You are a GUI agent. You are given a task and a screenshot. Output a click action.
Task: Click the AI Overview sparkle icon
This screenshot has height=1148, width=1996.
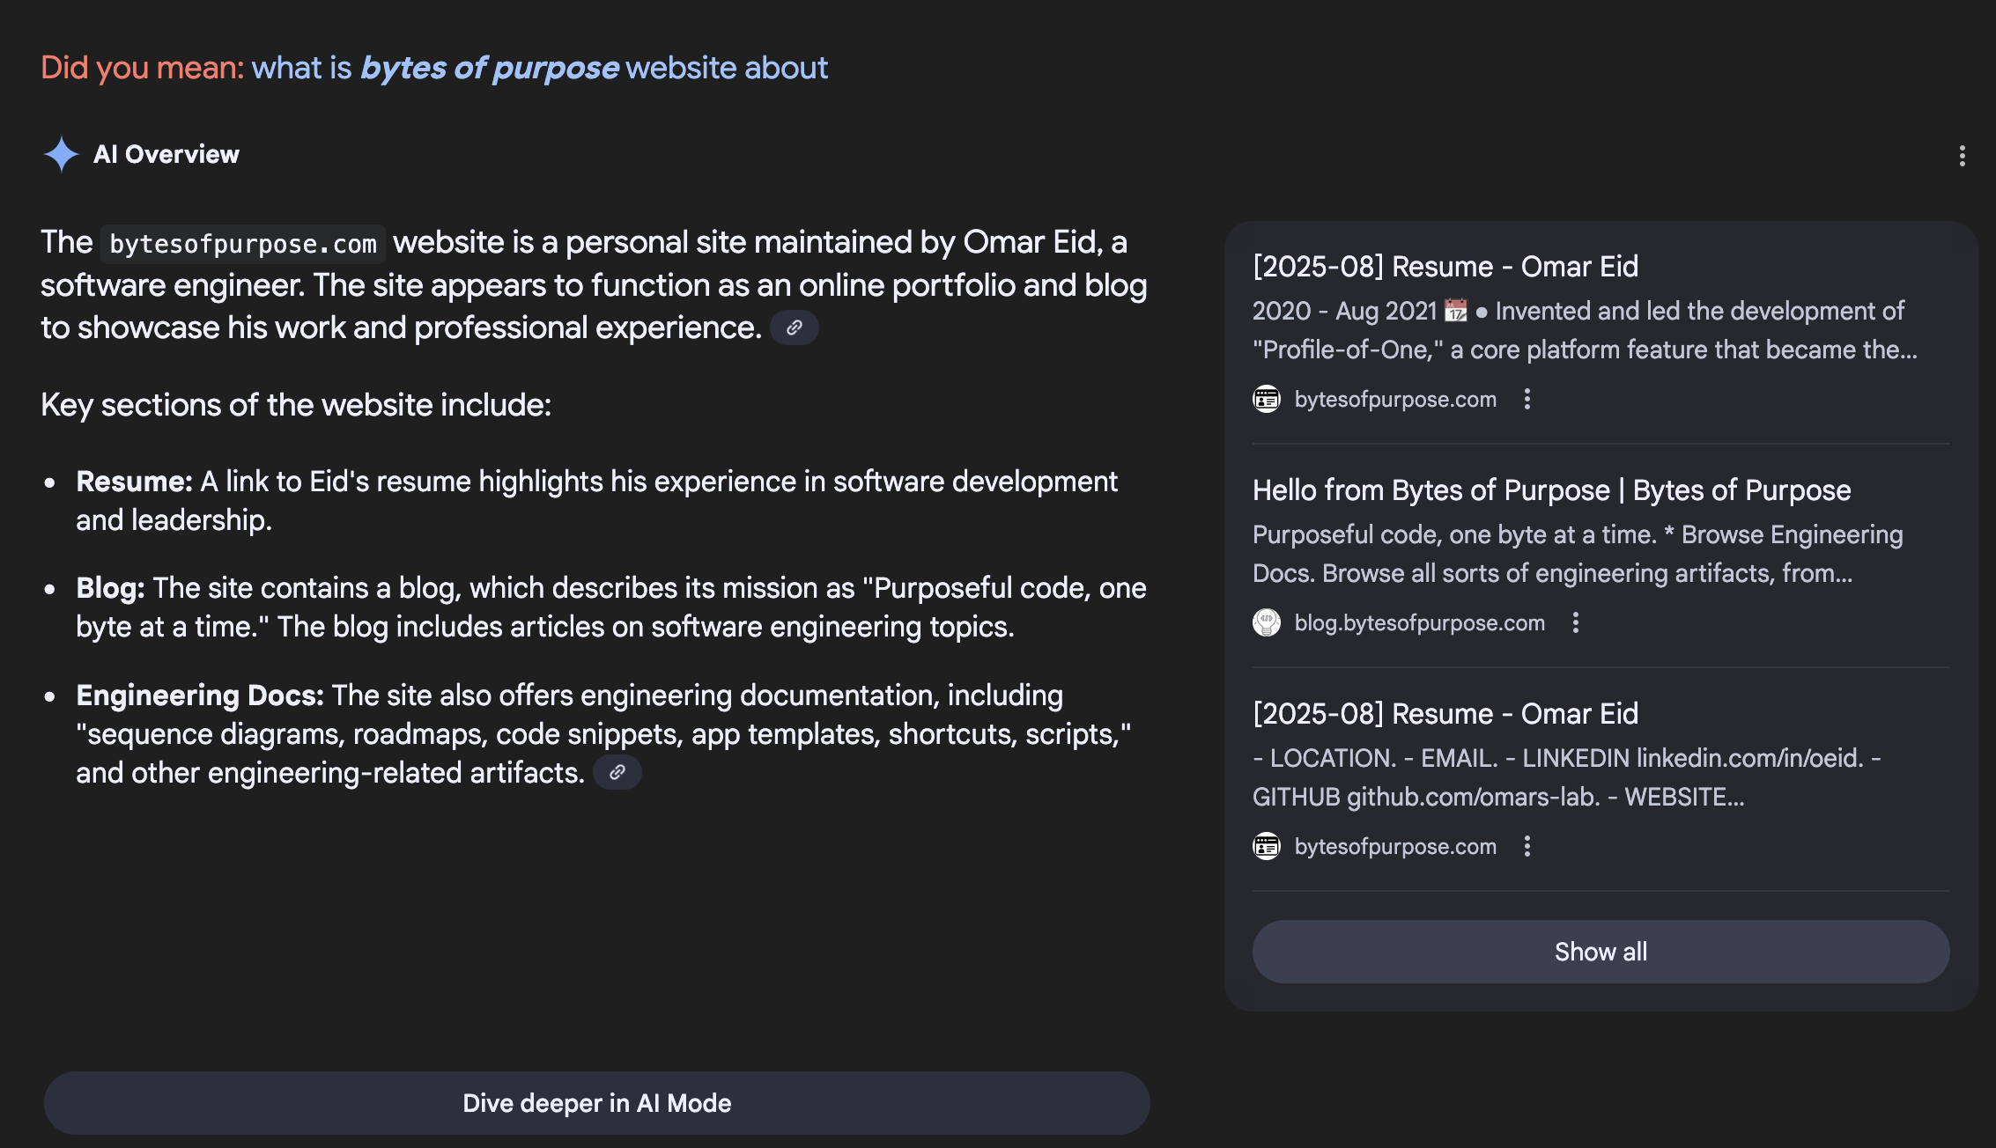coord(62,155)
